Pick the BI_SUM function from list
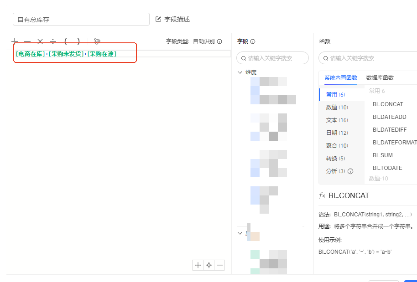This screenshot has width=417, height=282. coord(382,155)
